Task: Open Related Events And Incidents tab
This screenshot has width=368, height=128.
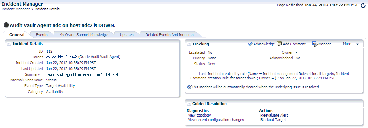Action: click(x=170, y=35)
